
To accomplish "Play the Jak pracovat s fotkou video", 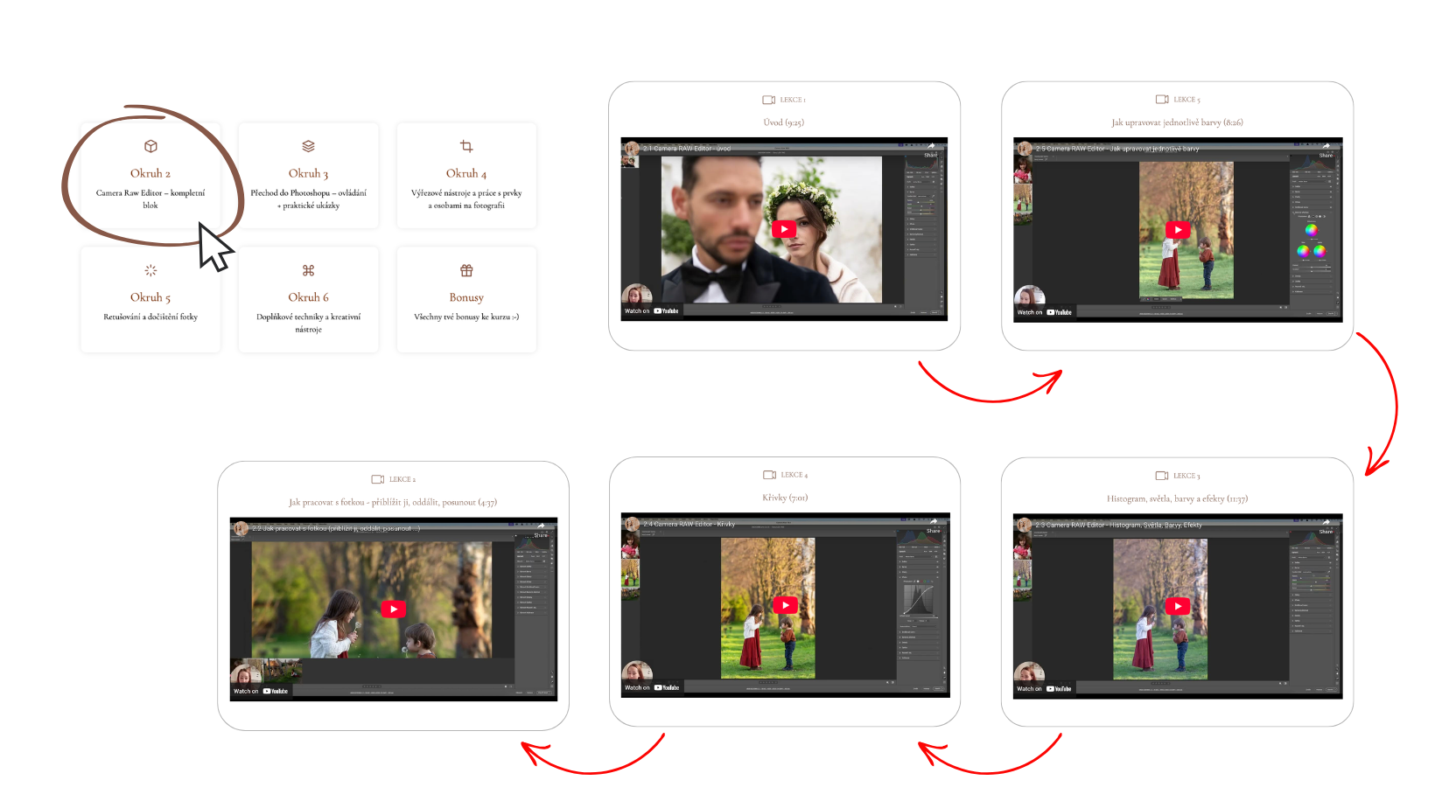I will pos(393,609).
